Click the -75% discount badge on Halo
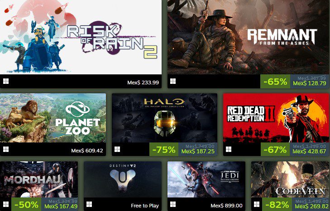The height and width of the screenshot is (211, 330). 164,150
